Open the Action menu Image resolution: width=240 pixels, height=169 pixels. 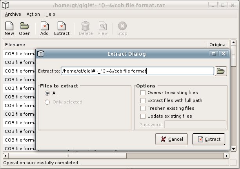pos(33,14)
